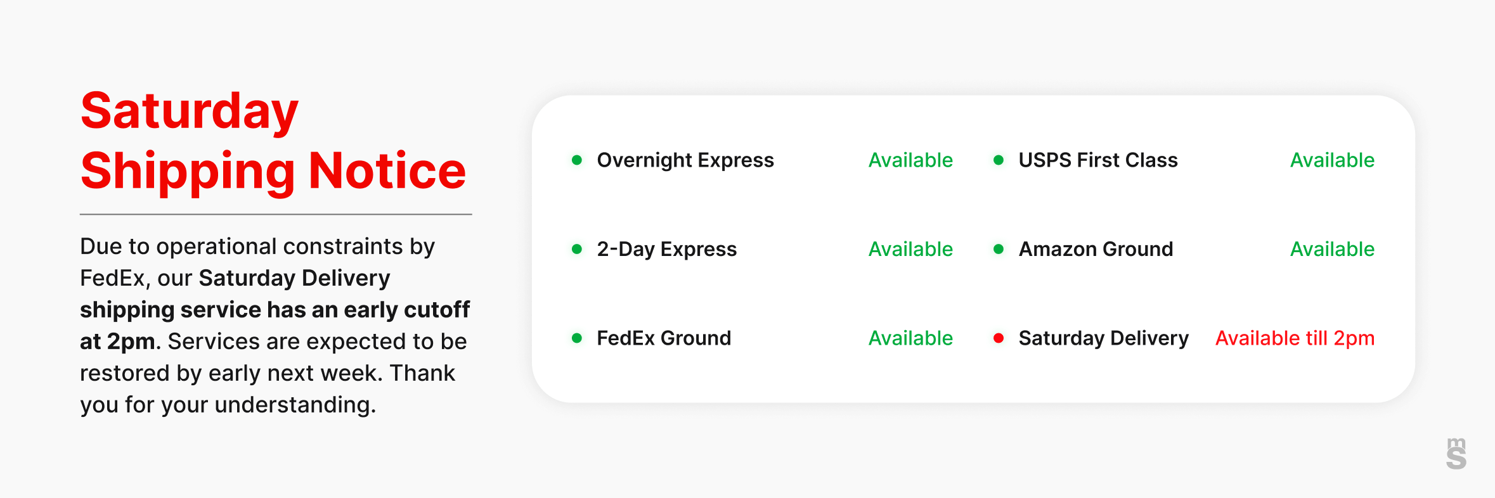This screenshot has width=1495, height=498.
Task: Select the Overnight Express service label
Action: pyautogui.click(x=685, y=160)
